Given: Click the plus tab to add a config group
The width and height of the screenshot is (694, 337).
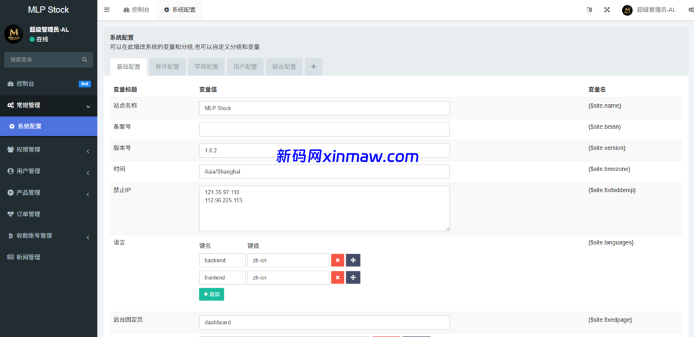Looking at the screenshot, I should [x=313, y=67].
